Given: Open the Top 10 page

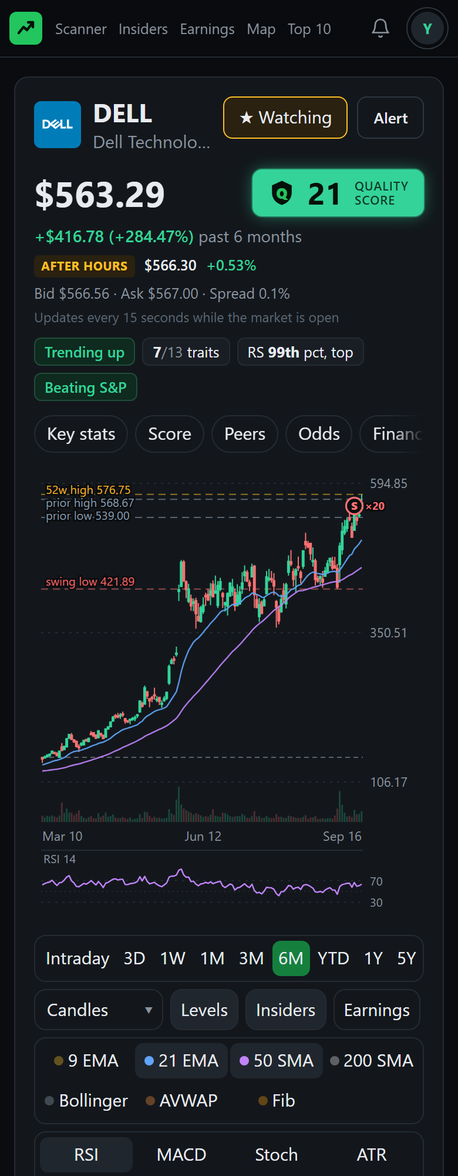Looking at the screenshot, I should [309, 29].
